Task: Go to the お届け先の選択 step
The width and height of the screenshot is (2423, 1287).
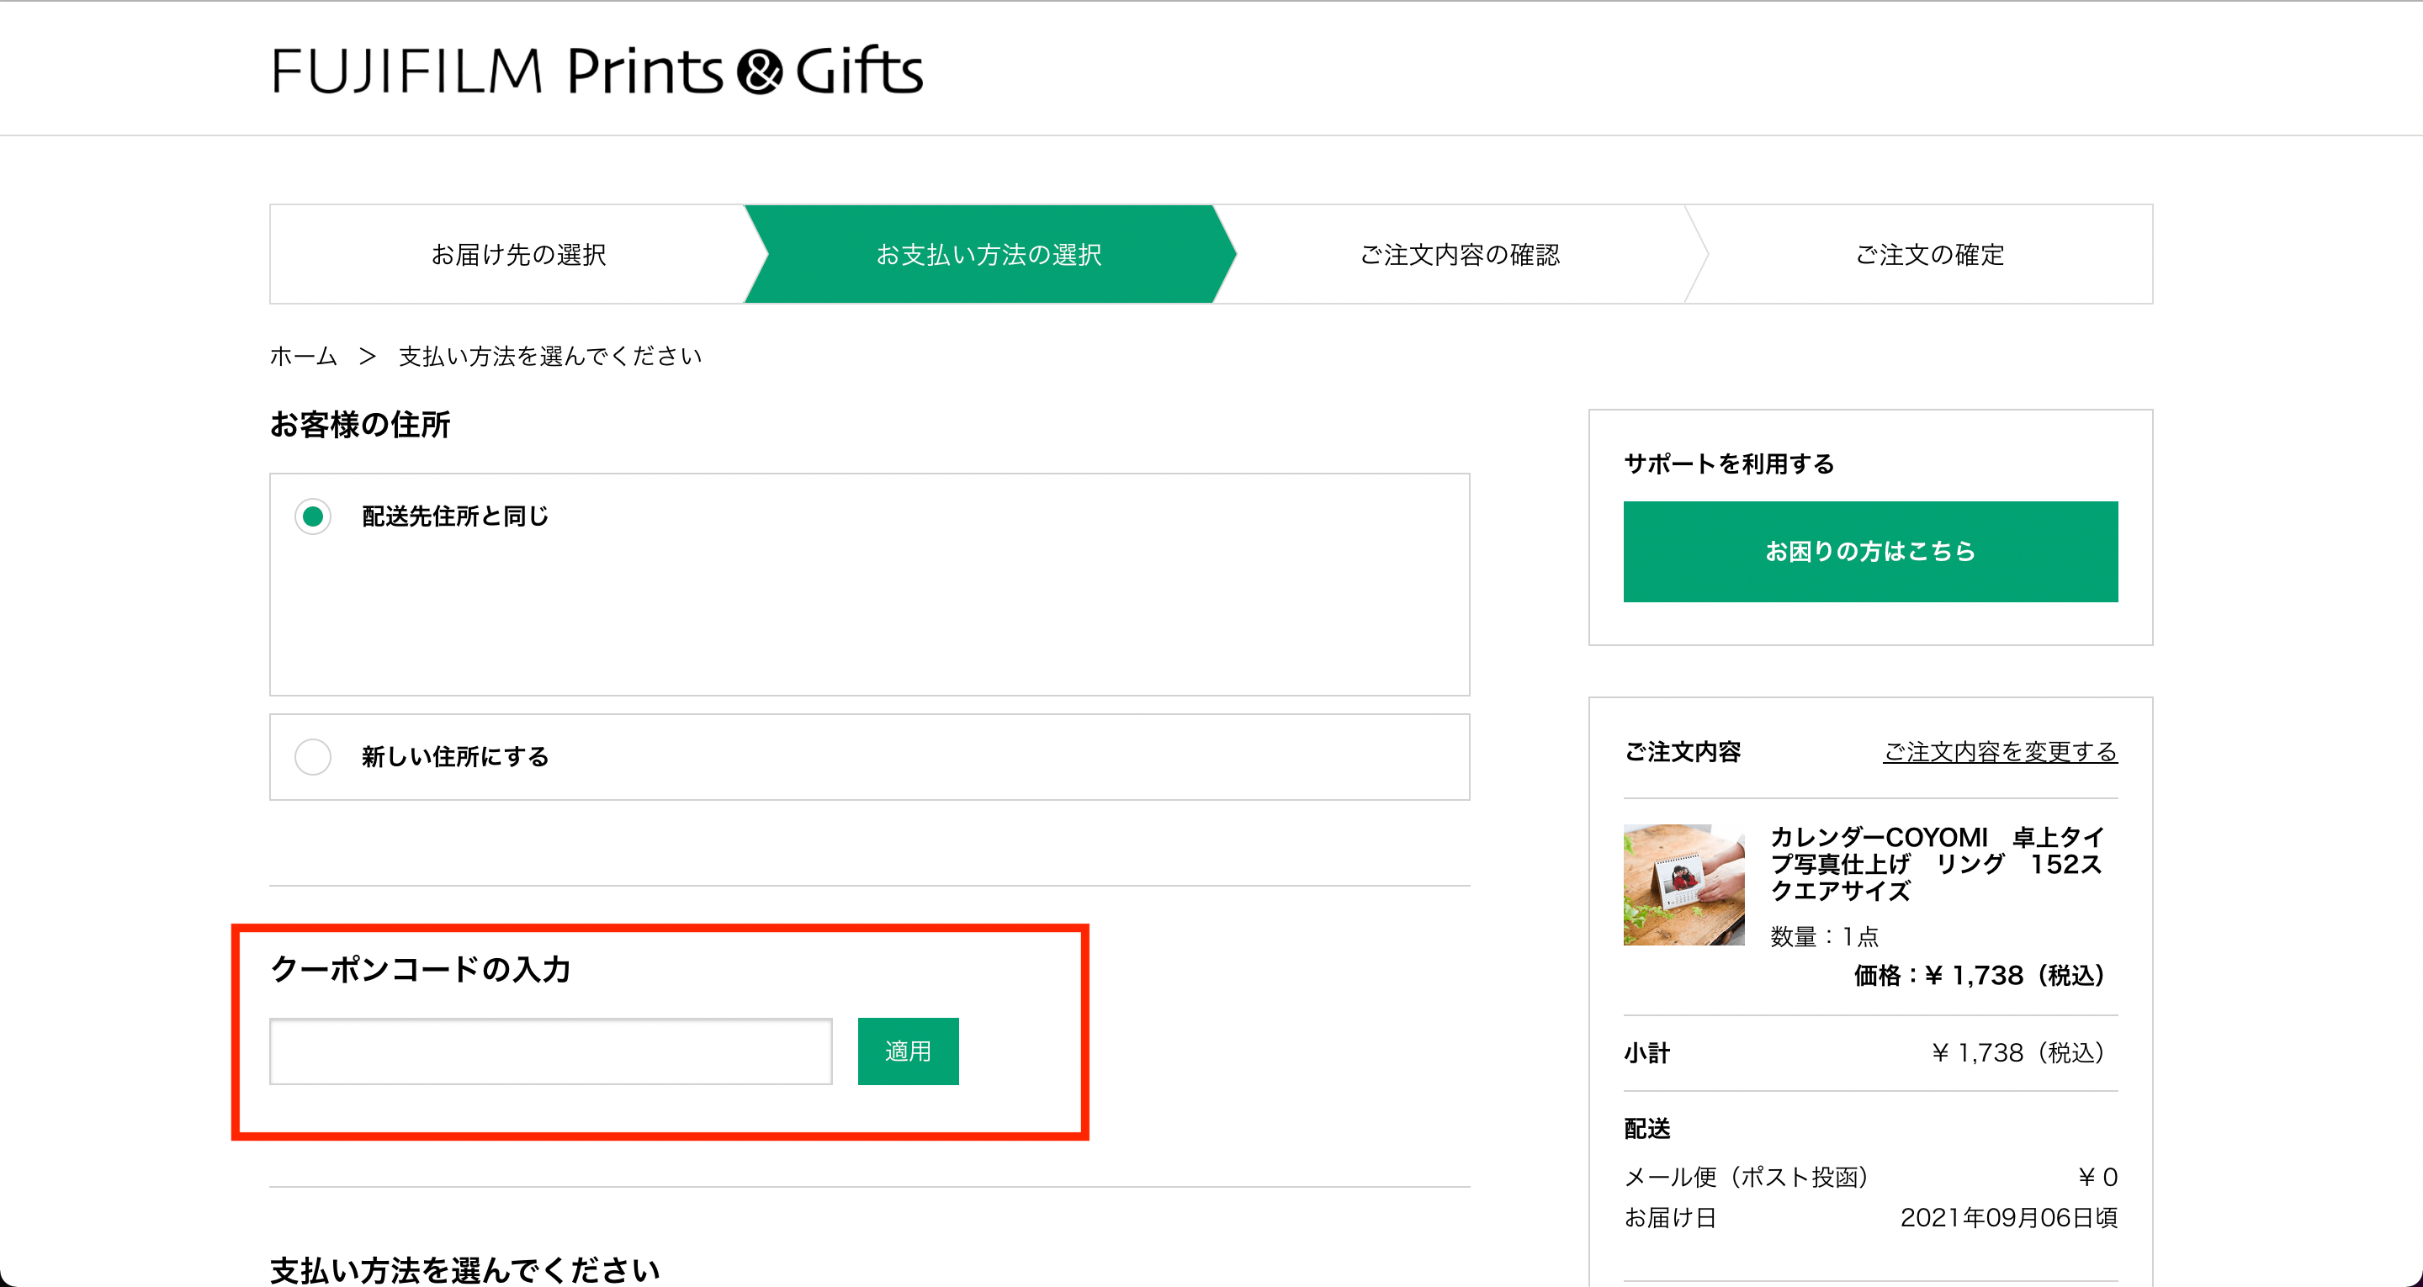Action: click(x=518, y=254)
